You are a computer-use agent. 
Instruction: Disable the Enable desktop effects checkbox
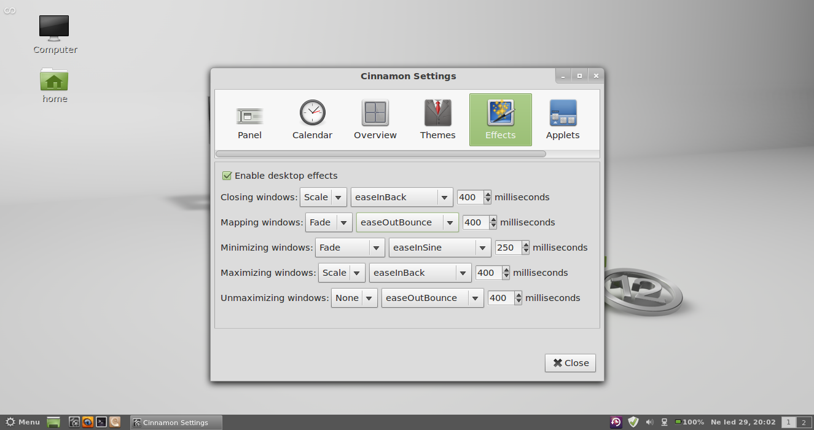227,176
